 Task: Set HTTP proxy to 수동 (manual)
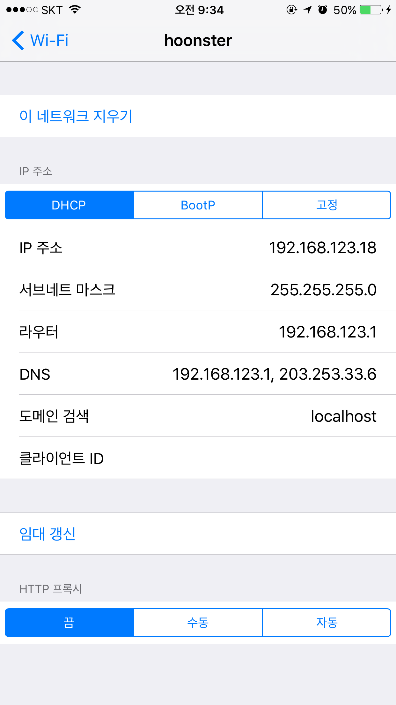tap(198, 623)
